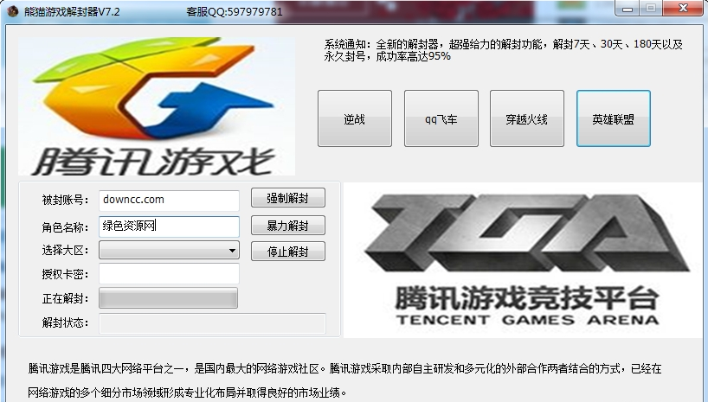The image size is (708, 402).
Task: Click the maximize window button
Action: tap(651, 8)
